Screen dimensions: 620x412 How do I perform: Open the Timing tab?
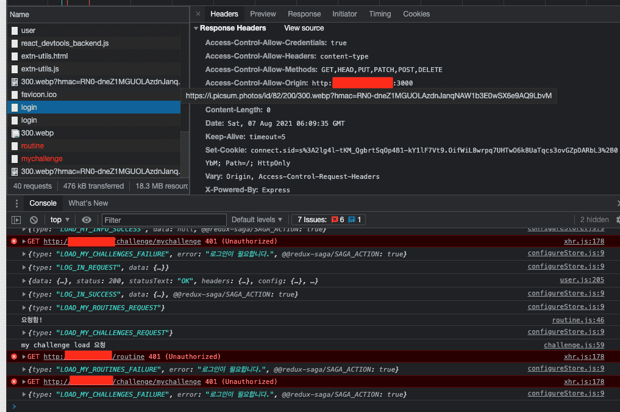coord(380,14)
